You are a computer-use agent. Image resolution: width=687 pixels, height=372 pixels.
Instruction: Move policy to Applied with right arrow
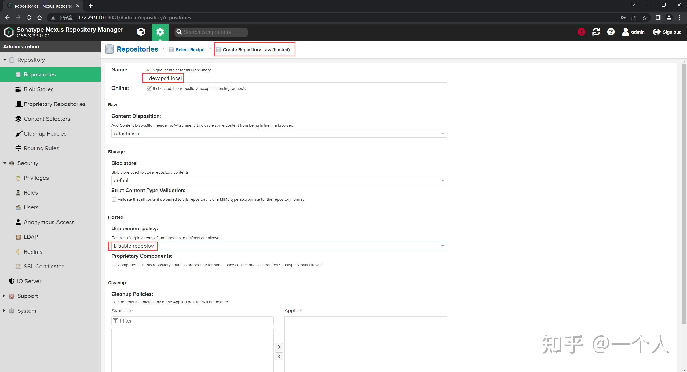coord(279,347)
